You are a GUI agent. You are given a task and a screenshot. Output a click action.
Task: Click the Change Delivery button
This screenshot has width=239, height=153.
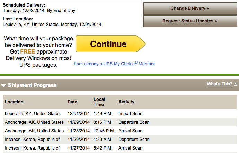coord(190,8)
